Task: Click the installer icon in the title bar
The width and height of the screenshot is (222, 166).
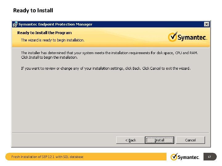Action: click(15, 24)
